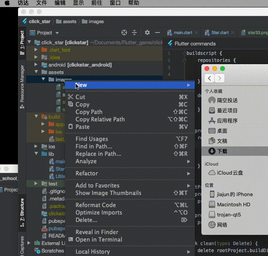Screen dimensions: 268x256
Task: Expand the .idea folder
Action: [x=36, y=57]
